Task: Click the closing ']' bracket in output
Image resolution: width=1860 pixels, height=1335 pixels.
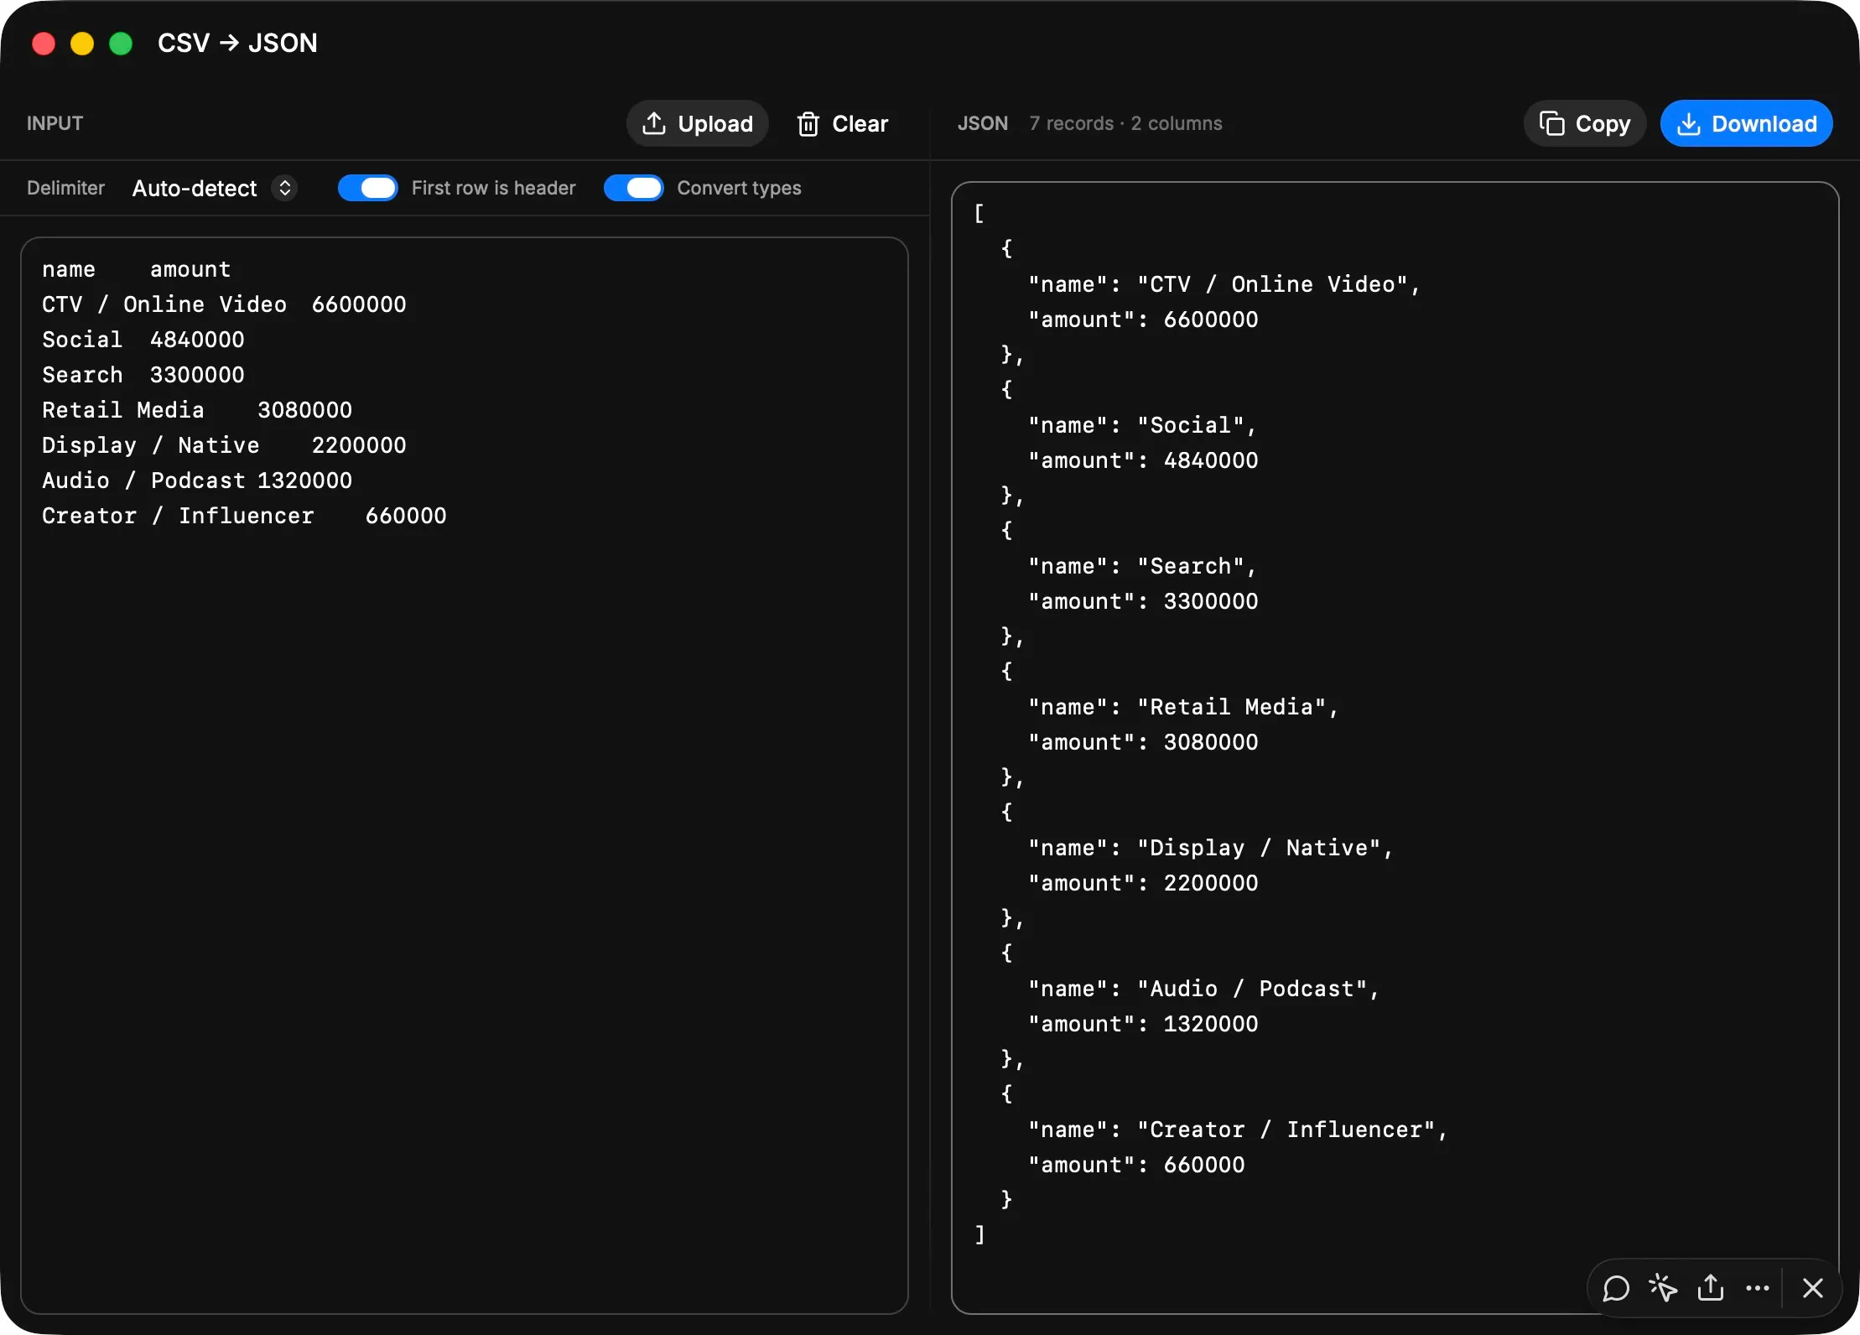Action: click(x=979, y=1234)
